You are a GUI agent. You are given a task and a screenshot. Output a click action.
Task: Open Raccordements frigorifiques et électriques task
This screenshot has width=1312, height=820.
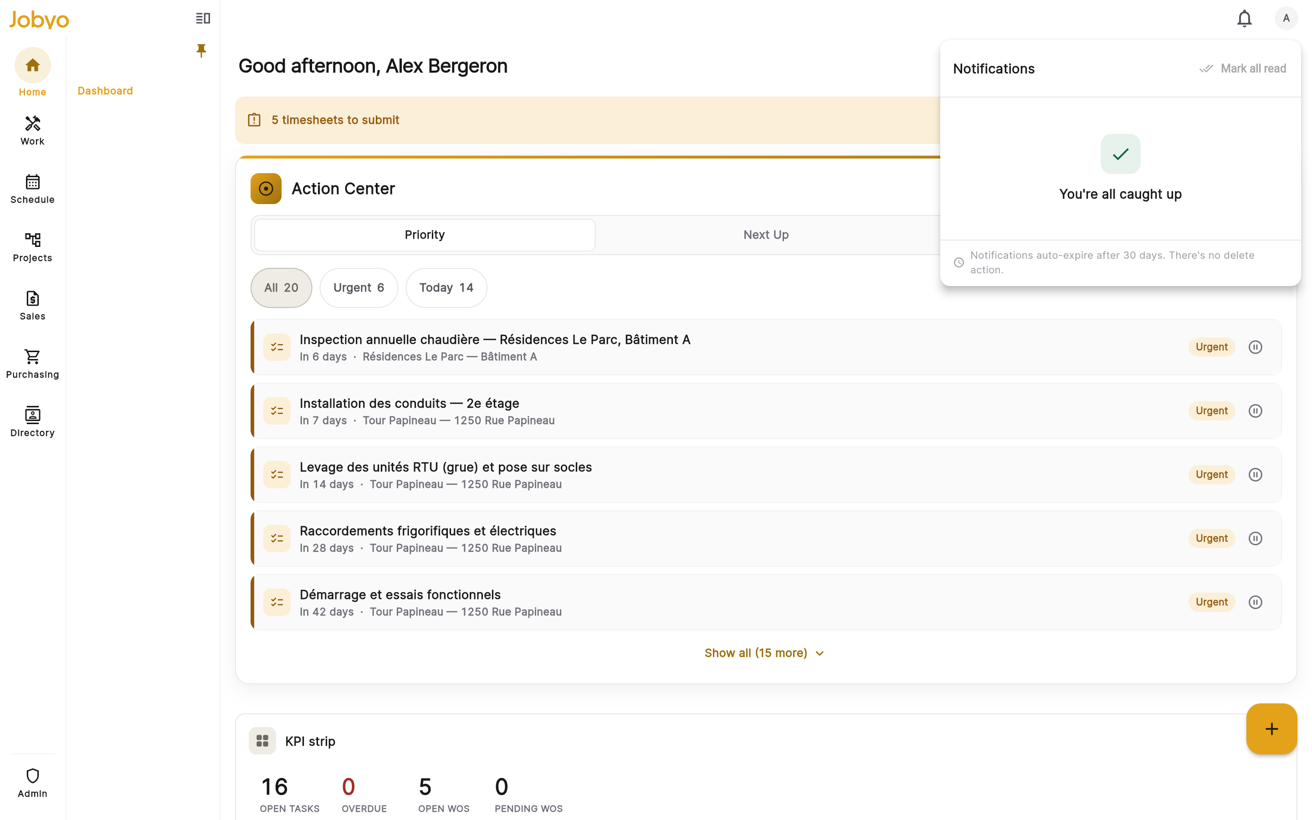428,531
